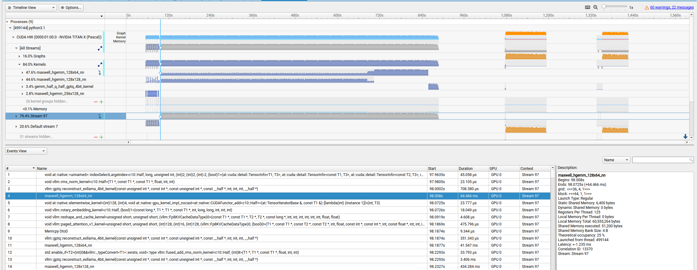Click the pin arrow icon on Stream 97 row

pyautogui.click(x=100, y=116)
